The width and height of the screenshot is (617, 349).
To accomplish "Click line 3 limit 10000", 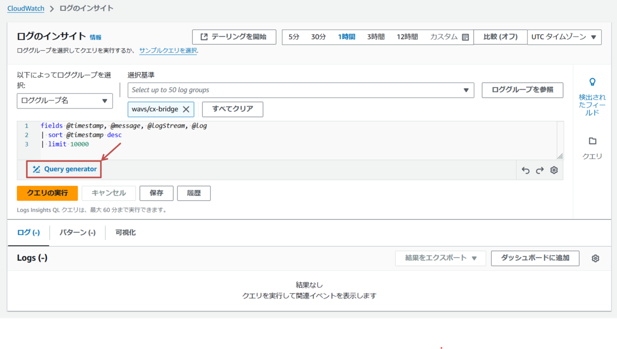I will click(x=65, y=144).
